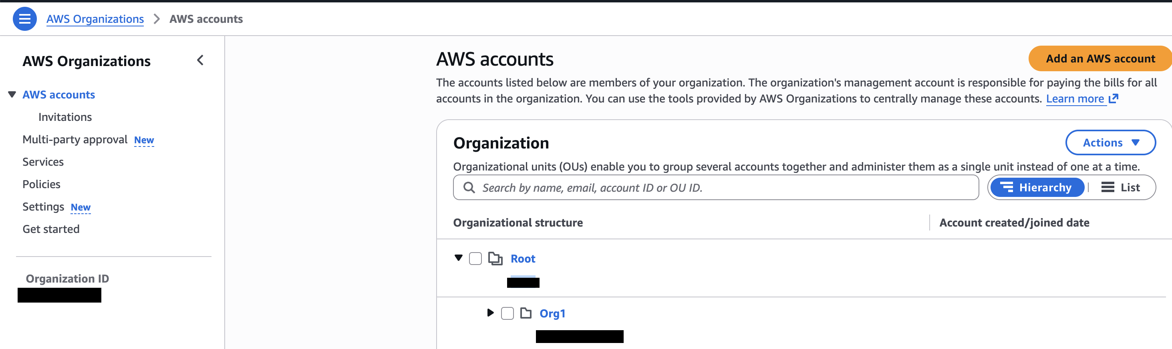Click the Account created/joined date column header
This screenshot has height=349, width=1172.
coord(1014,223)
